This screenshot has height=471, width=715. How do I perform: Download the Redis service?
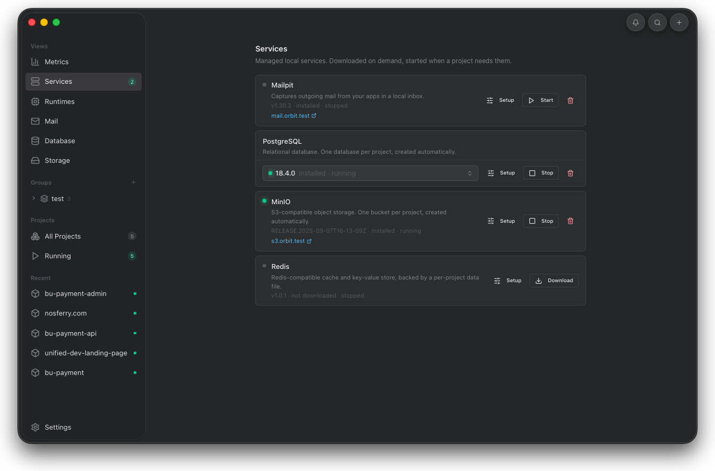click(x=554, y=281)
